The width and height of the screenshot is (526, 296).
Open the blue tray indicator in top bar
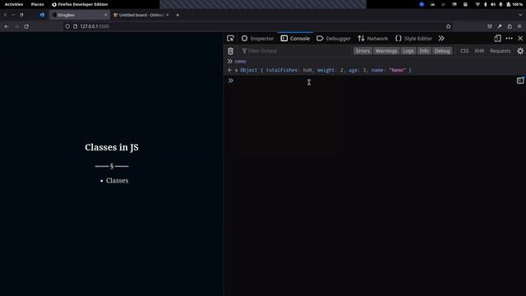422,4
